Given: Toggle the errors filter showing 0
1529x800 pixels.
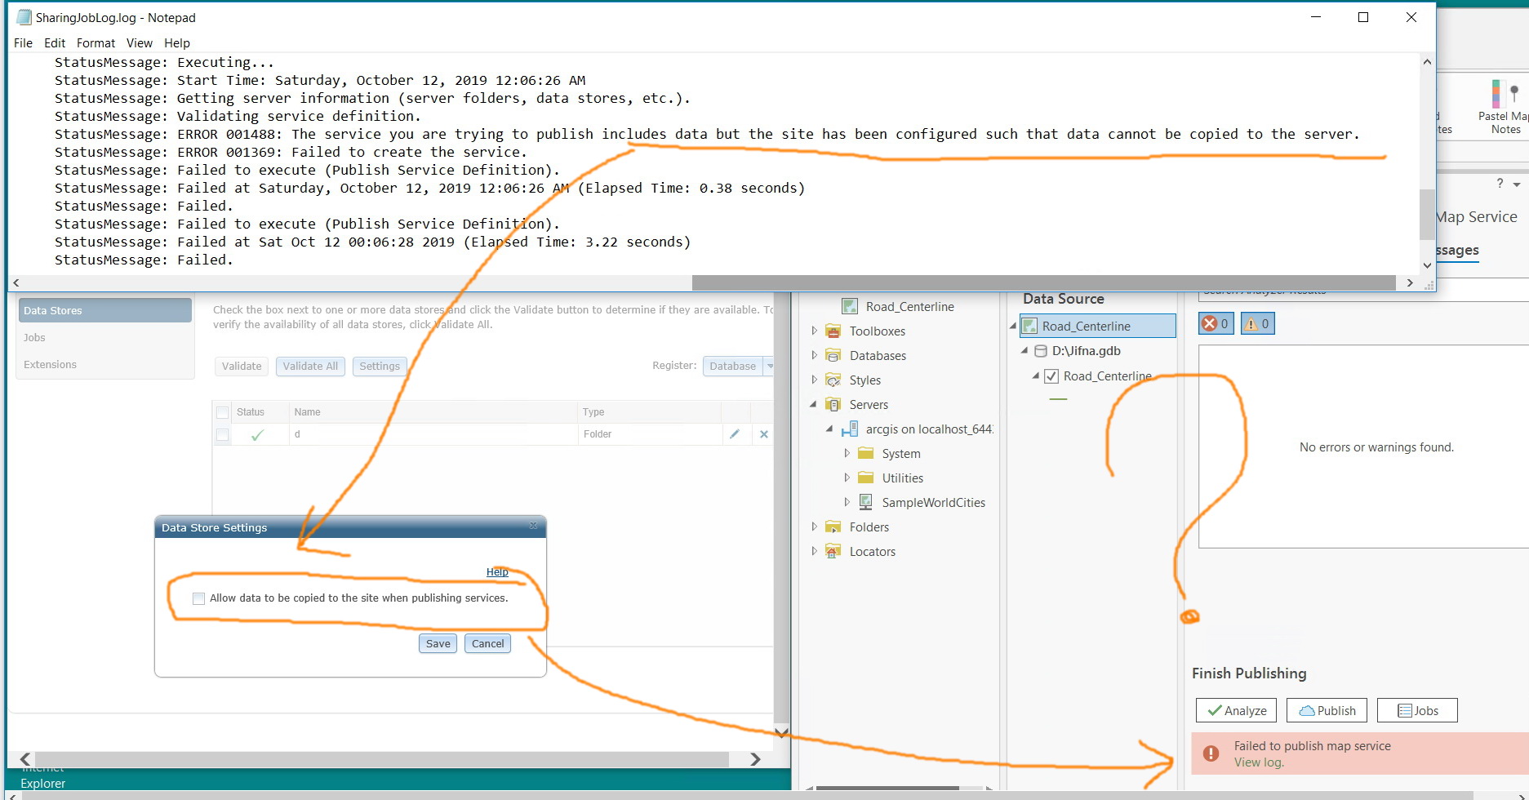Looking at the screenshot, I should [x=1216, y=323].
